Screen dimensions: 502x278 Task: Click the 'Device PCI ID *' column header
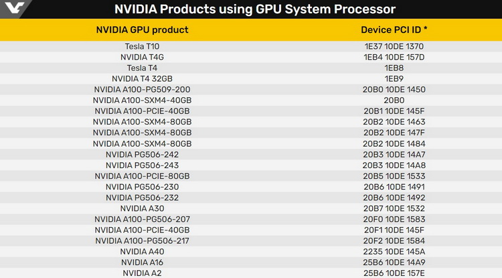click(x=394, y=30)
